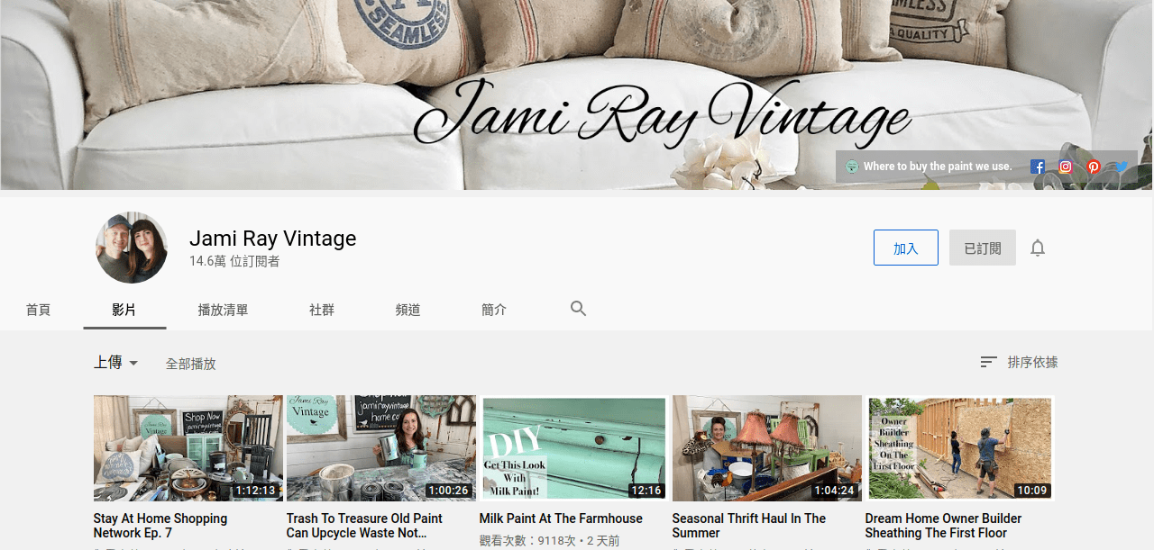This screenshot has width=1154, height=550.
Task: Open 'Dream Home Owner Builder Sheathing' video title
Action: tap(943, 526)
